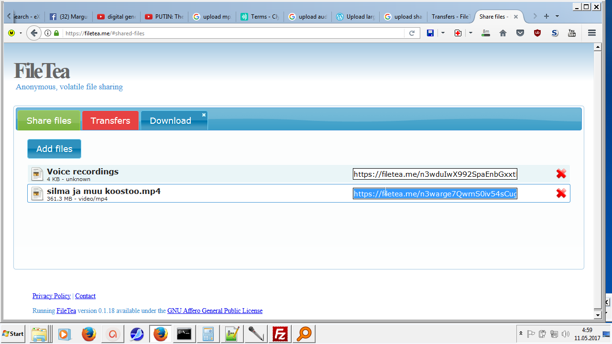
Task: Click the Voice recordings file icon
Action: click(37, 174)
